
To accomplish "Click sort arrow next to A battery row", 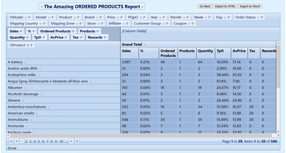I will click(x=25, y=62).
